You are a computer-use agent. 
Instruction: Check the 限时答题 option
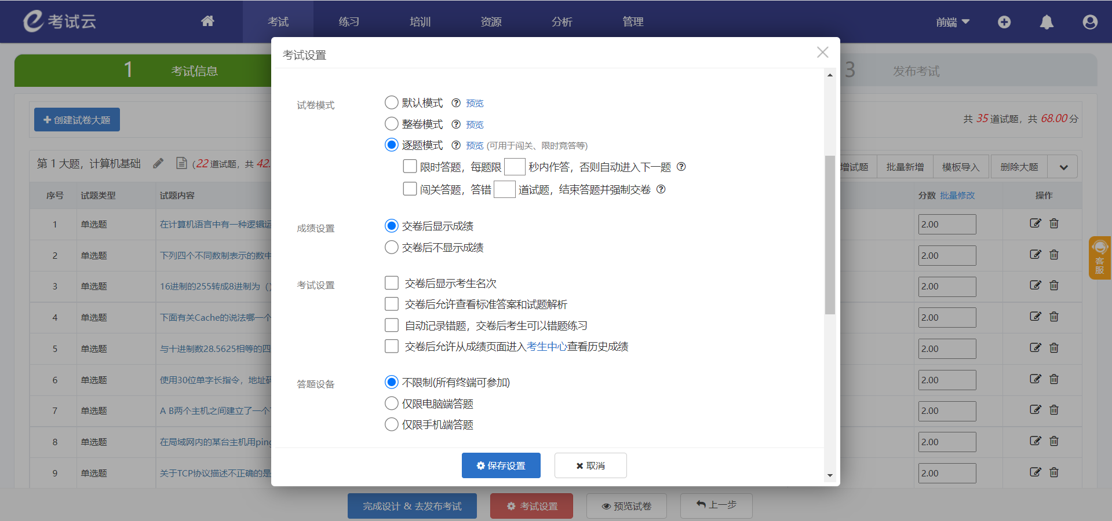410,167
